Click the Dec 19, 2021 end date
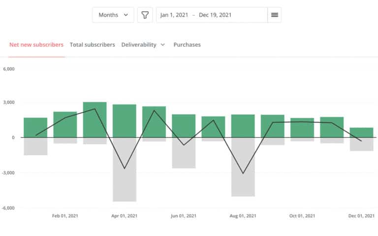The height and width of the screenshot is (236, 378). pos(216,15)
